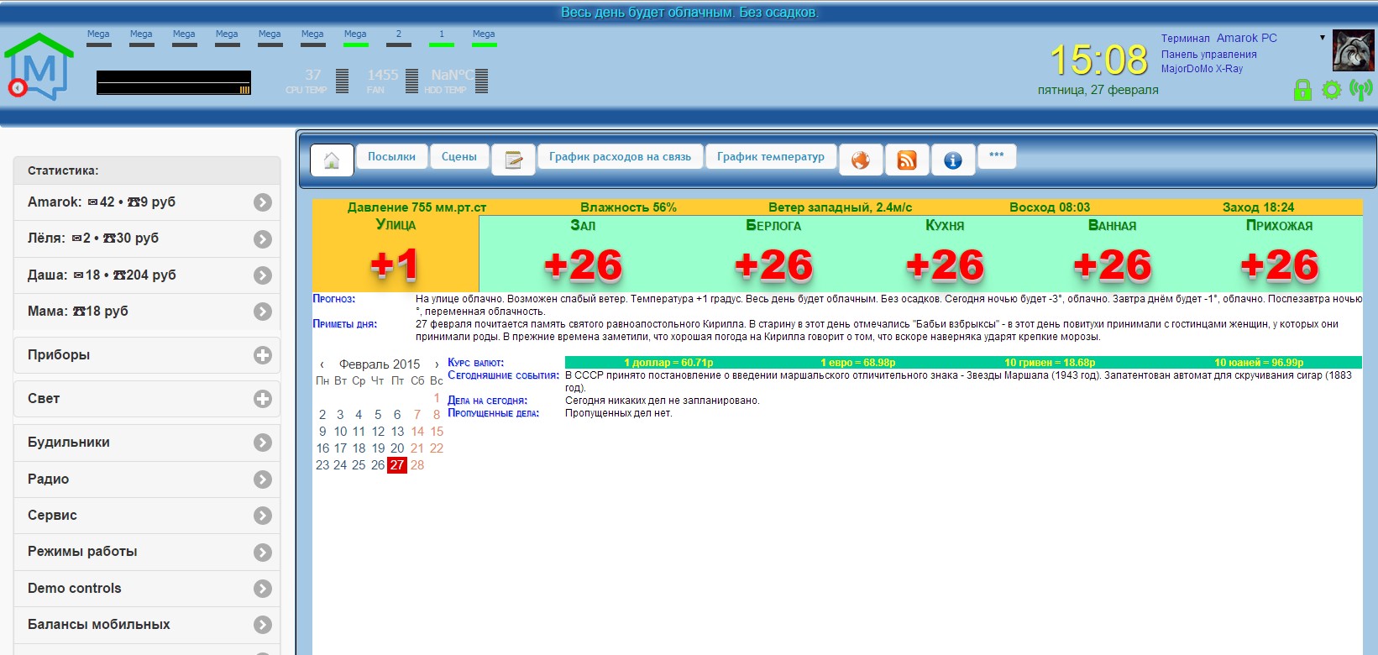Click the 10 гривен = 18.68р rate
Screen dimensions: 1378x655
click(1050, 363)
